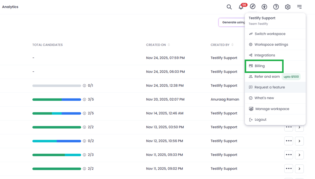Select Request a feature menu item
This screenshot has width=315, height=179.
point(275,87)
